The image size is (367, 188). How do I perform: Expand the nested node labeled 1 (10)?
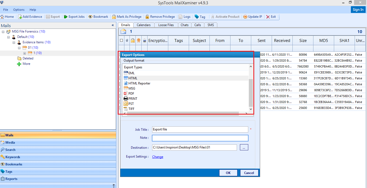pos(24,53)
